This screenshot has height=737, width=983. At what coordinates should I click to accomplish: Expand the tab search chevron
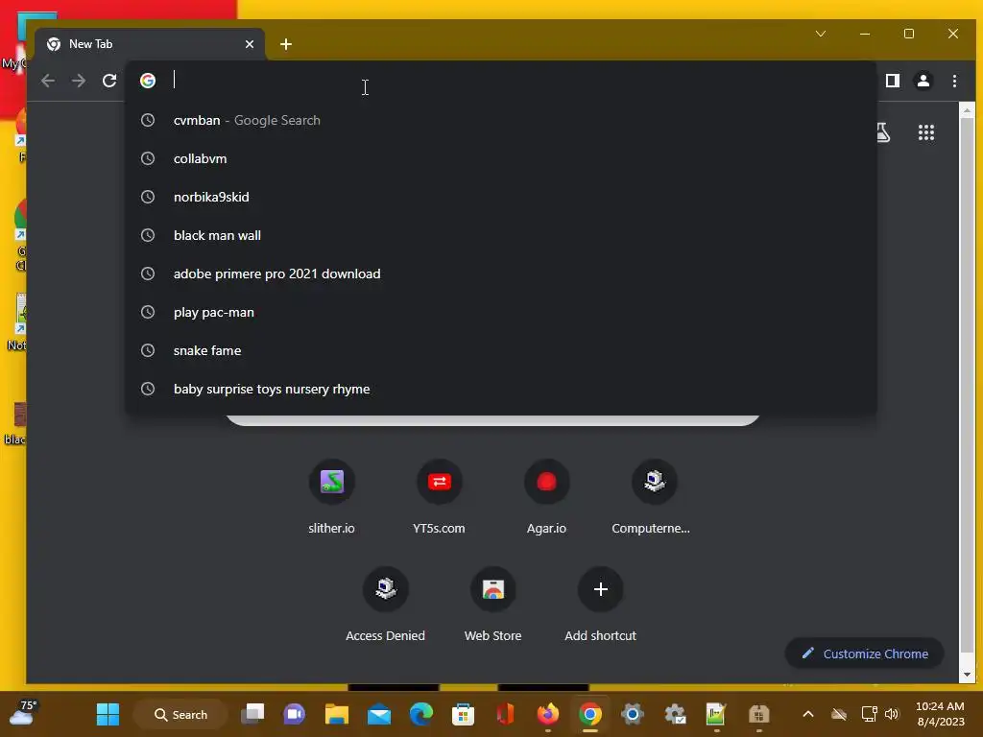(821, 34)
